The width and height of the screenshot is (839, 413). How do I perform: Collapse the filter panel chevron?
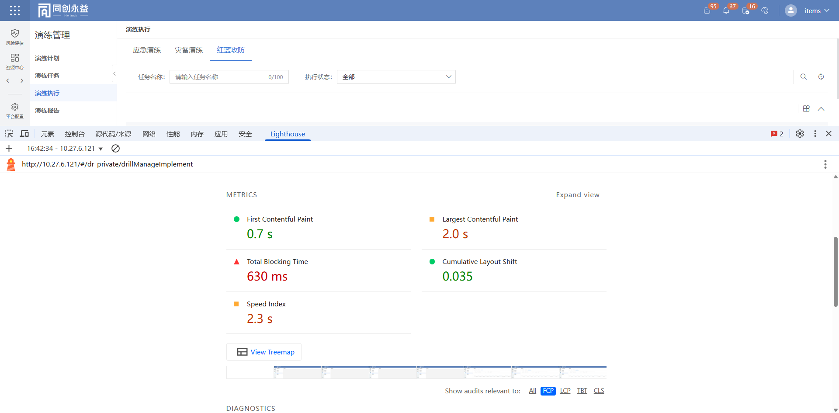821,109
